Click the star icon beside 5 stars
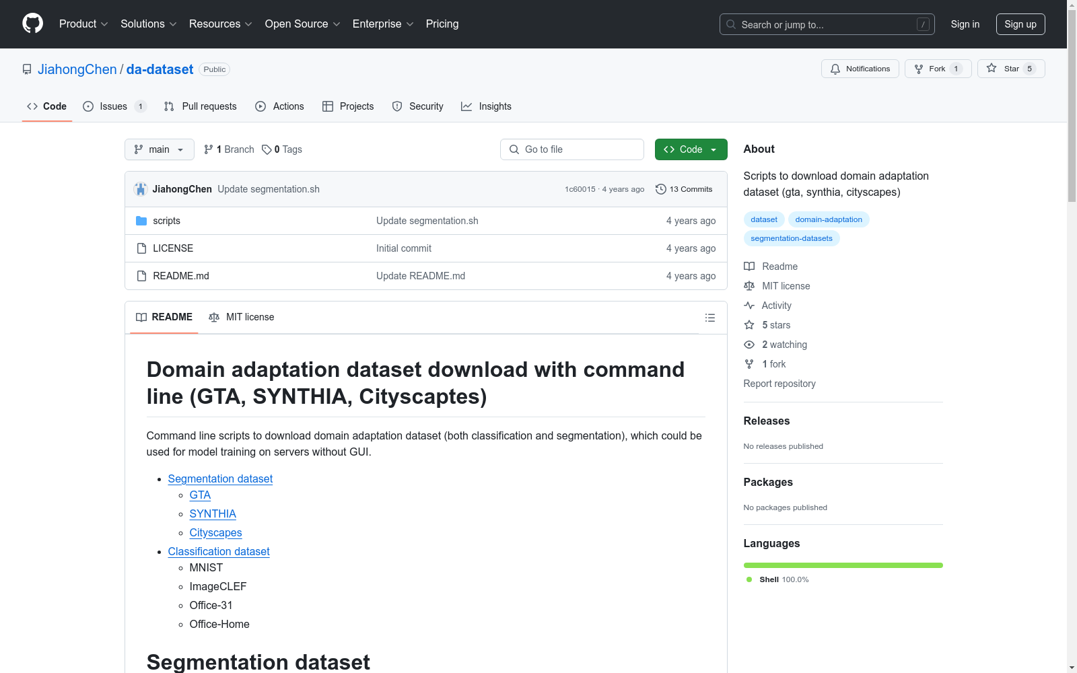Screen dimensions: 1077x673 (x=749, y=325)
